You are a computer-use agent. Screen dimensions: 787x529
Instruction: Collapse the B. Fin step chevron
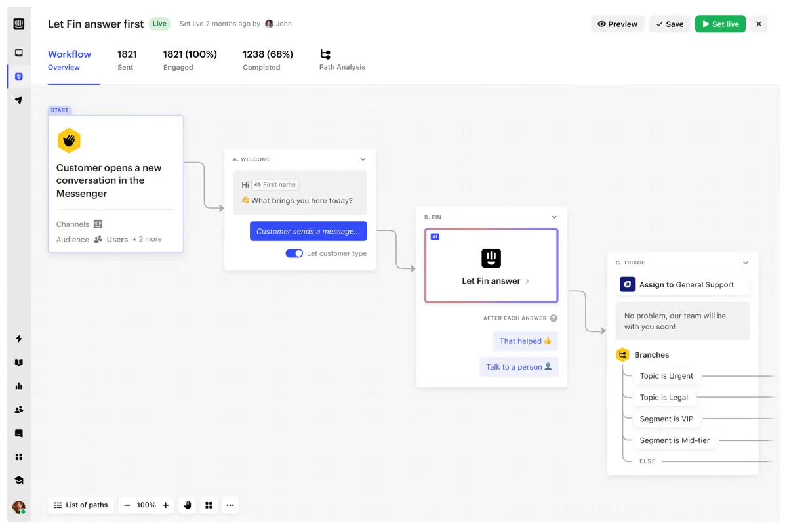tap(554, 217)
